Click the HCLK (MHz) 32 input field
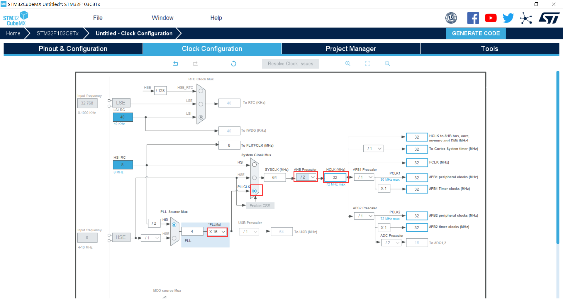563x302 pixels. (335, 177)
